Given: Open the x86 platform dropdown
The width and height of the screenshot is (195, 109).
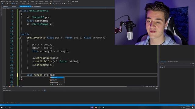Looking at the screenshot, I should coord(31,4).
